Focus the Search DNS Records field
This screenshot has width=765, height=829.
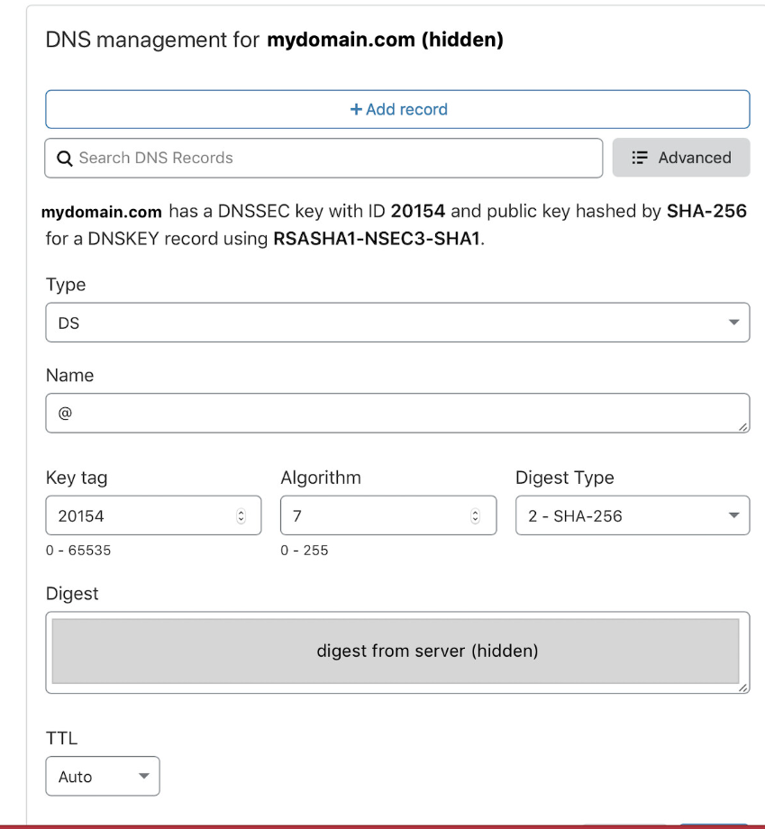coord(333,158)
